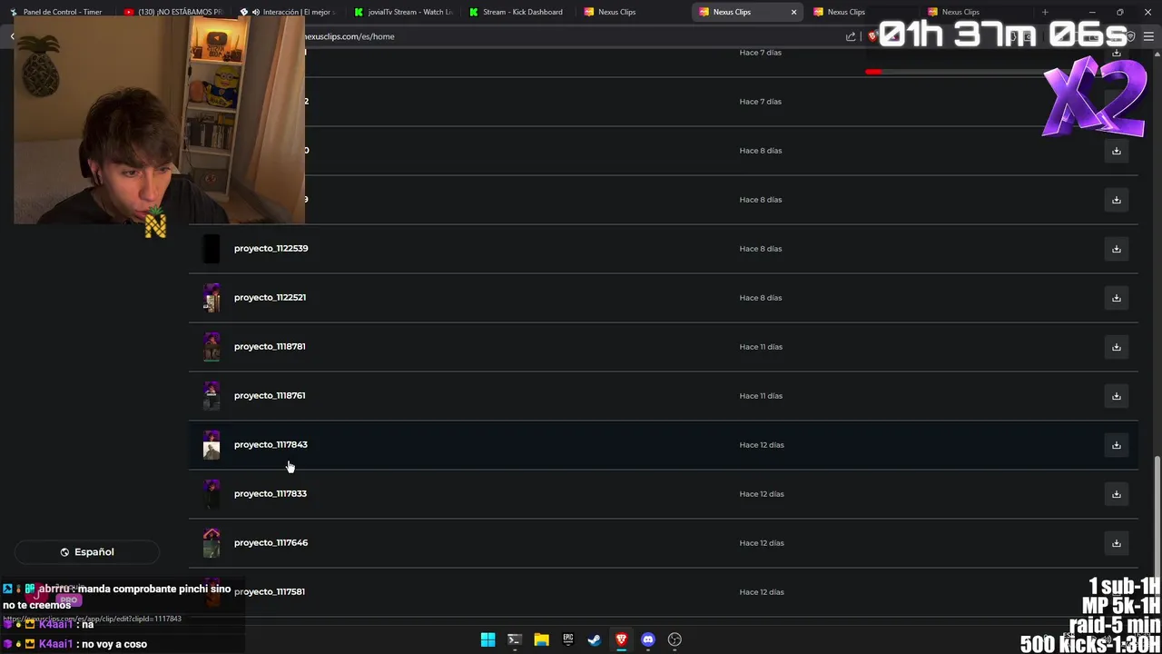Download proyecto_1122539 using its download icon

(1117, 249)
